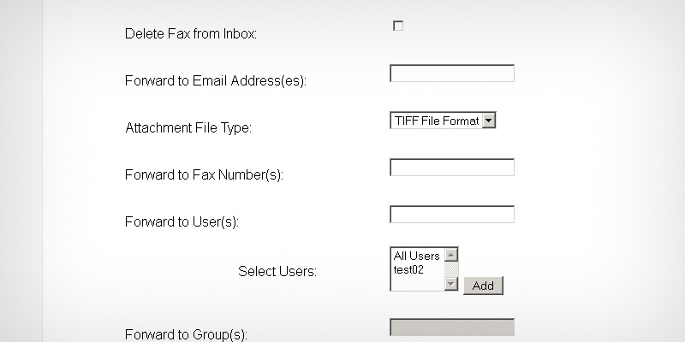The height and width of the screenshot is (342, 685).
Task: Click the Delete Fax from Inbox label
Action: (x=191, y=34)
